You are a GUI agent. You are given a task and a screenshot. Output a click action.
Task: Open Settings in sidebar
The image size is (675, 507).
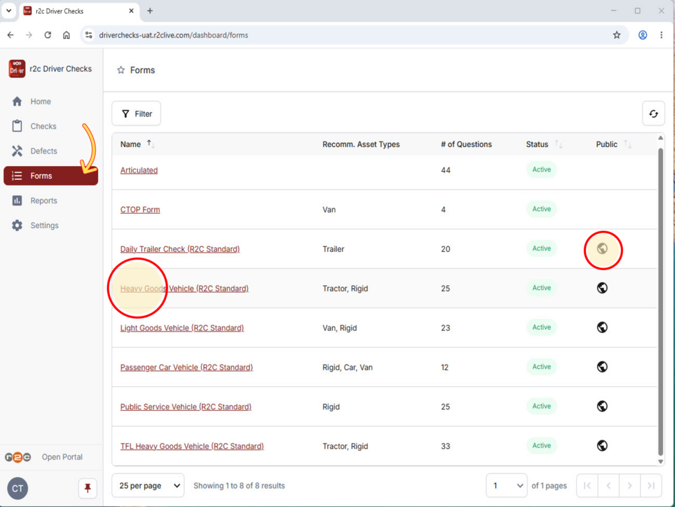pyautogui.click(x=51, y=225)
